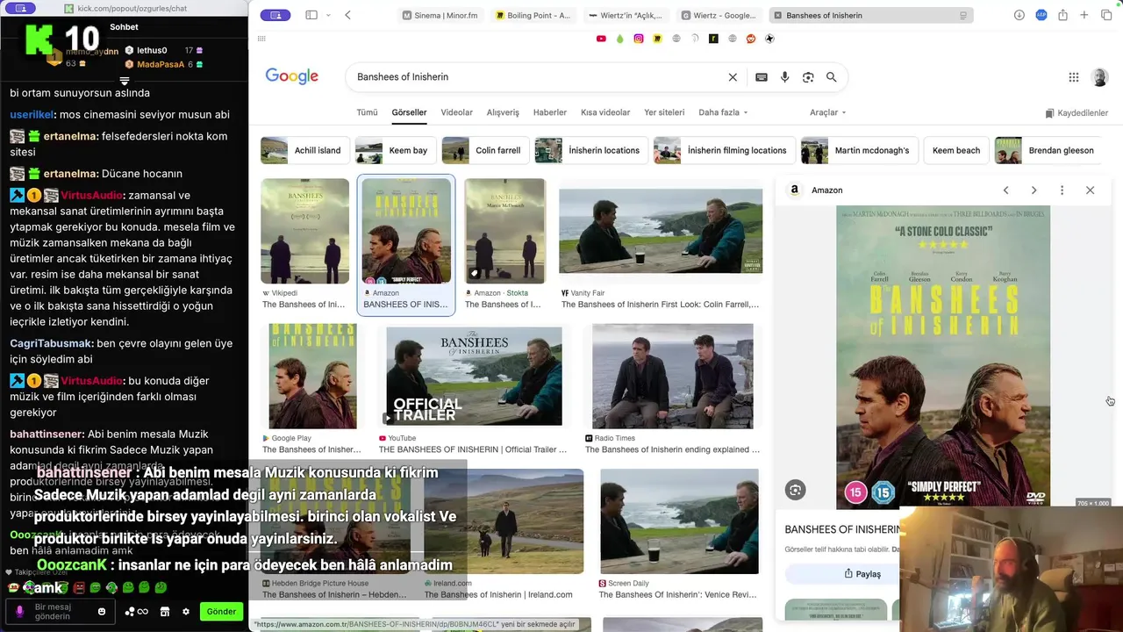Viewport: 1123px width, 632px height.
Task: Open the Radio Times ending explained thumbnail
Action: pyautogui.click(x=672, y=376)
